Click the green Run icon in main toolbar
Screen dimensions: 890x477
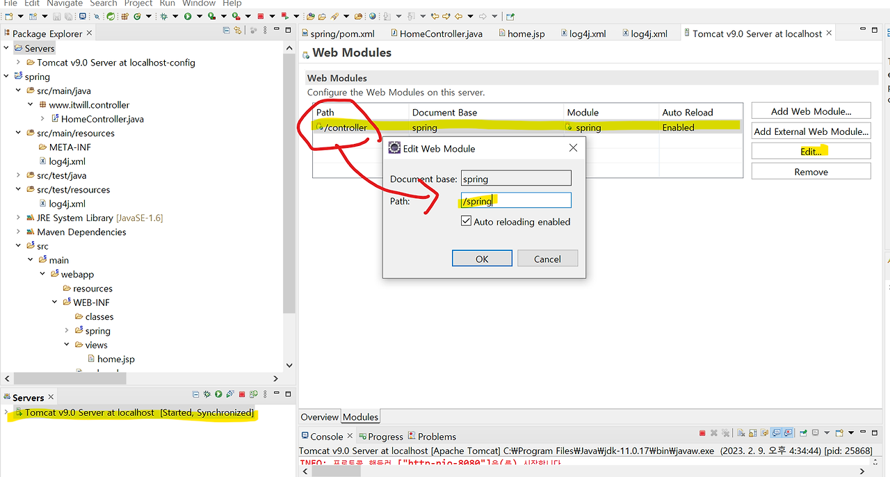tap(188, 16)
